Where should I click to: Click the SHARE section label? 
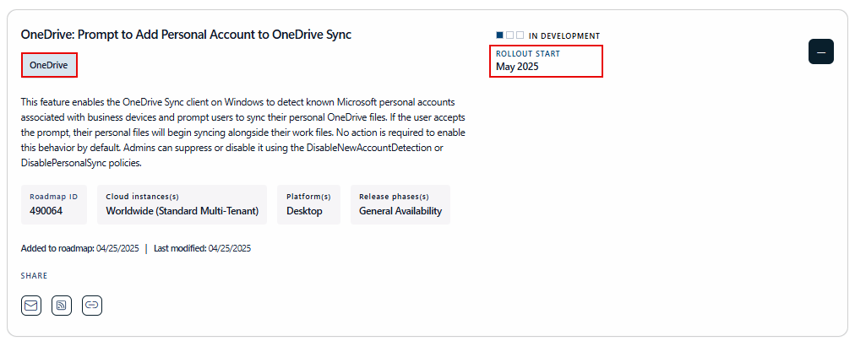coord(35,276)
